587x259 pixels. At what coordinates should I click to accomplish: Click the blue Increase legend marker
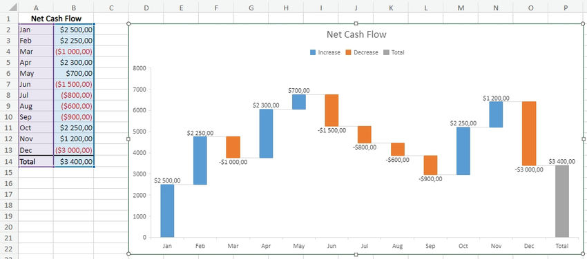[313, 52]
